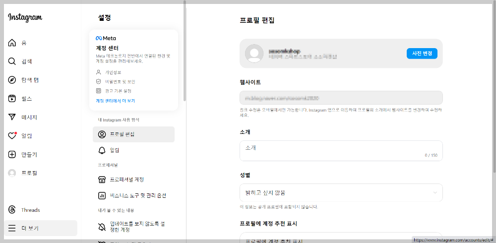The height and width of the screenshot is (243, 496).
Task: Open the 검색 search magnifier icon
Action: pyautogui.click(x=12, y=61)
